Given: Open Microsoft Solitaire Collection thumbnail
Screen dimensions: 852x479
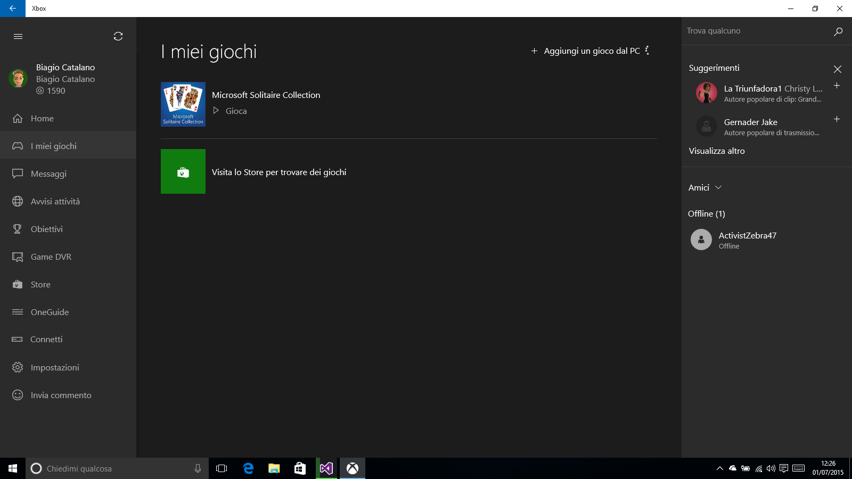Looking at the screenshot, I should (183, 104).
